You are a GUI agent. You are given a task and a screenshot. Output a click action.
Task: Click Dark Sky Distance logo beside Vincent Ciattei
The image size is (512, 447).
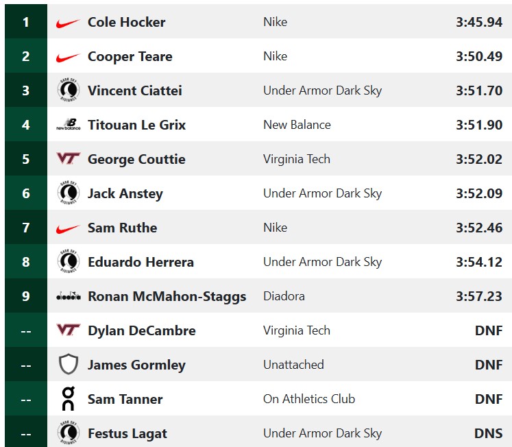pyautogui.click(x=68, y=90)
